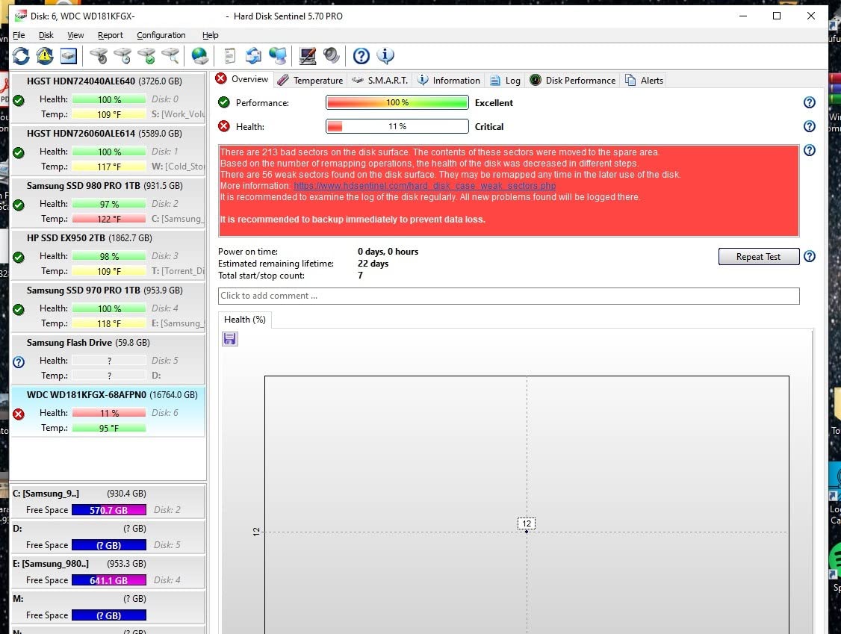841x634 pixels.
Task: Open the report document toolbar icon
Action: pyautogui.click(x=229, y=56)
